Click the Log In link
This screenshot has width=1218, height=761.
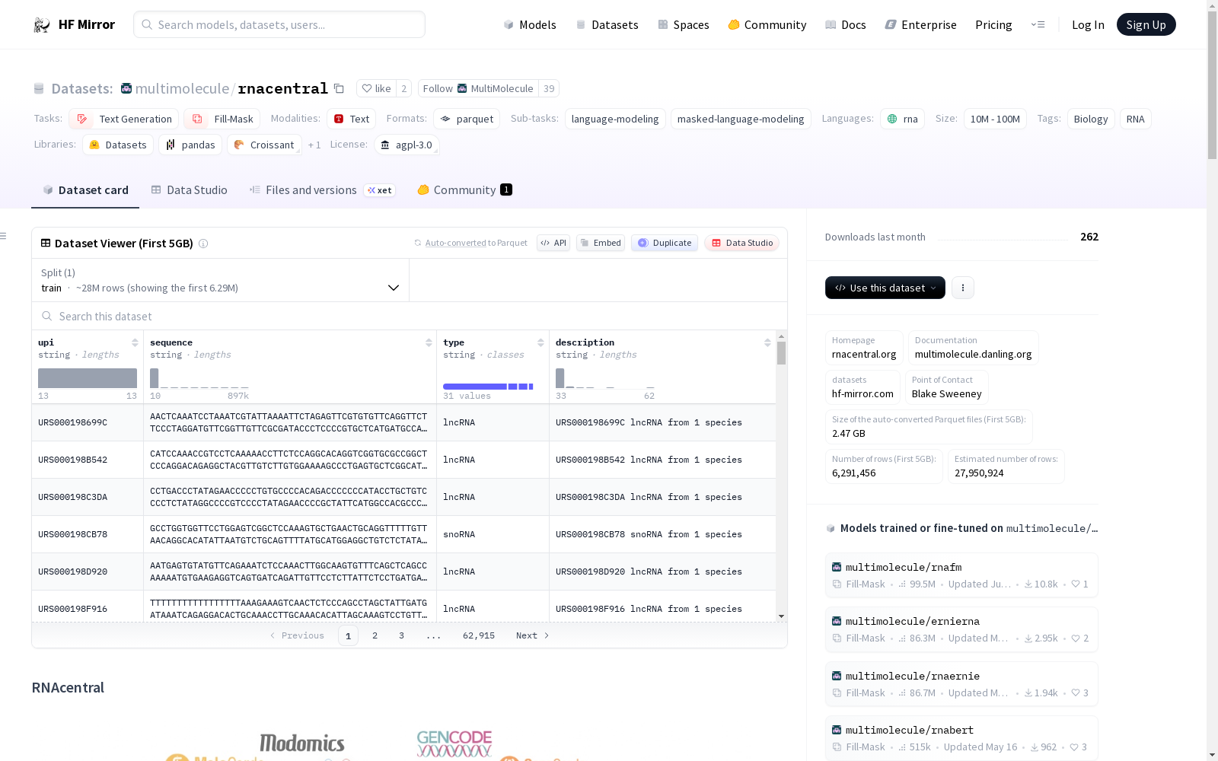(1088, 24)
